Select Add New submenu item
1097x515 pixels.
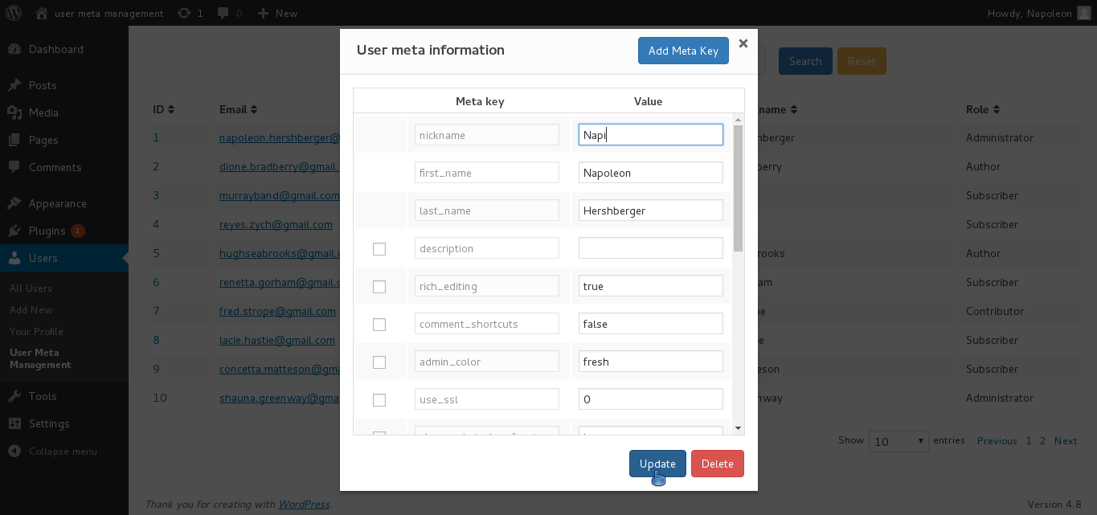[x=31, y=309]
